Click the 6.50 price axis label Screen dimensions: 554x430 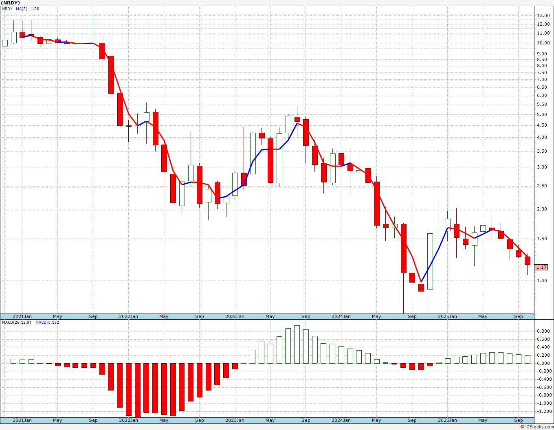[542, 87]
